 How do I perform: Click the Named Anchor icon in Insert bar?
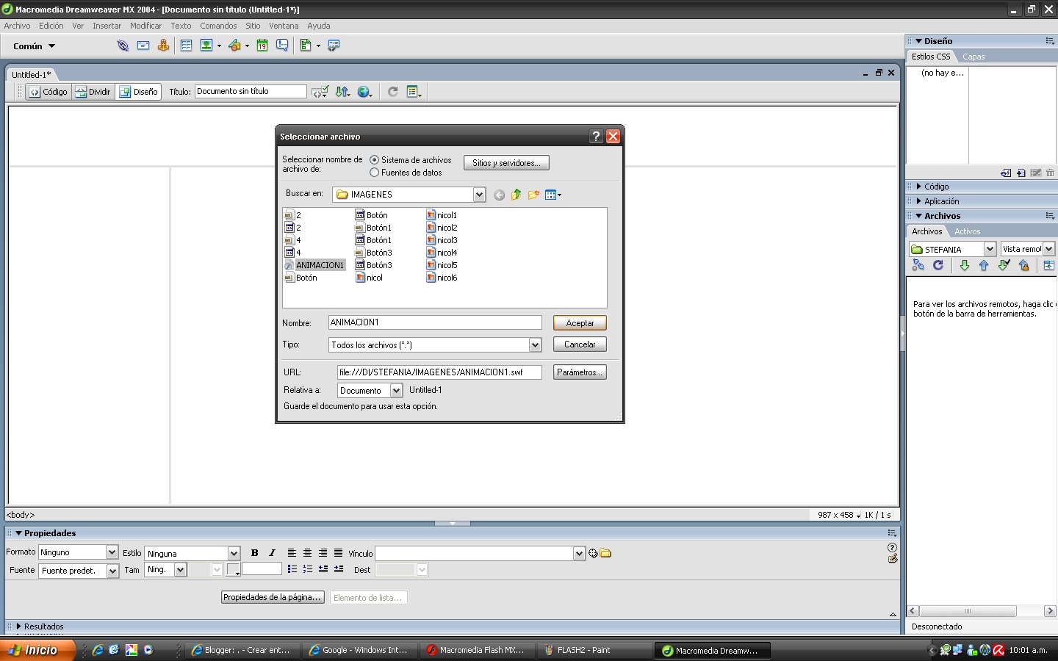(x=163, y=46)
